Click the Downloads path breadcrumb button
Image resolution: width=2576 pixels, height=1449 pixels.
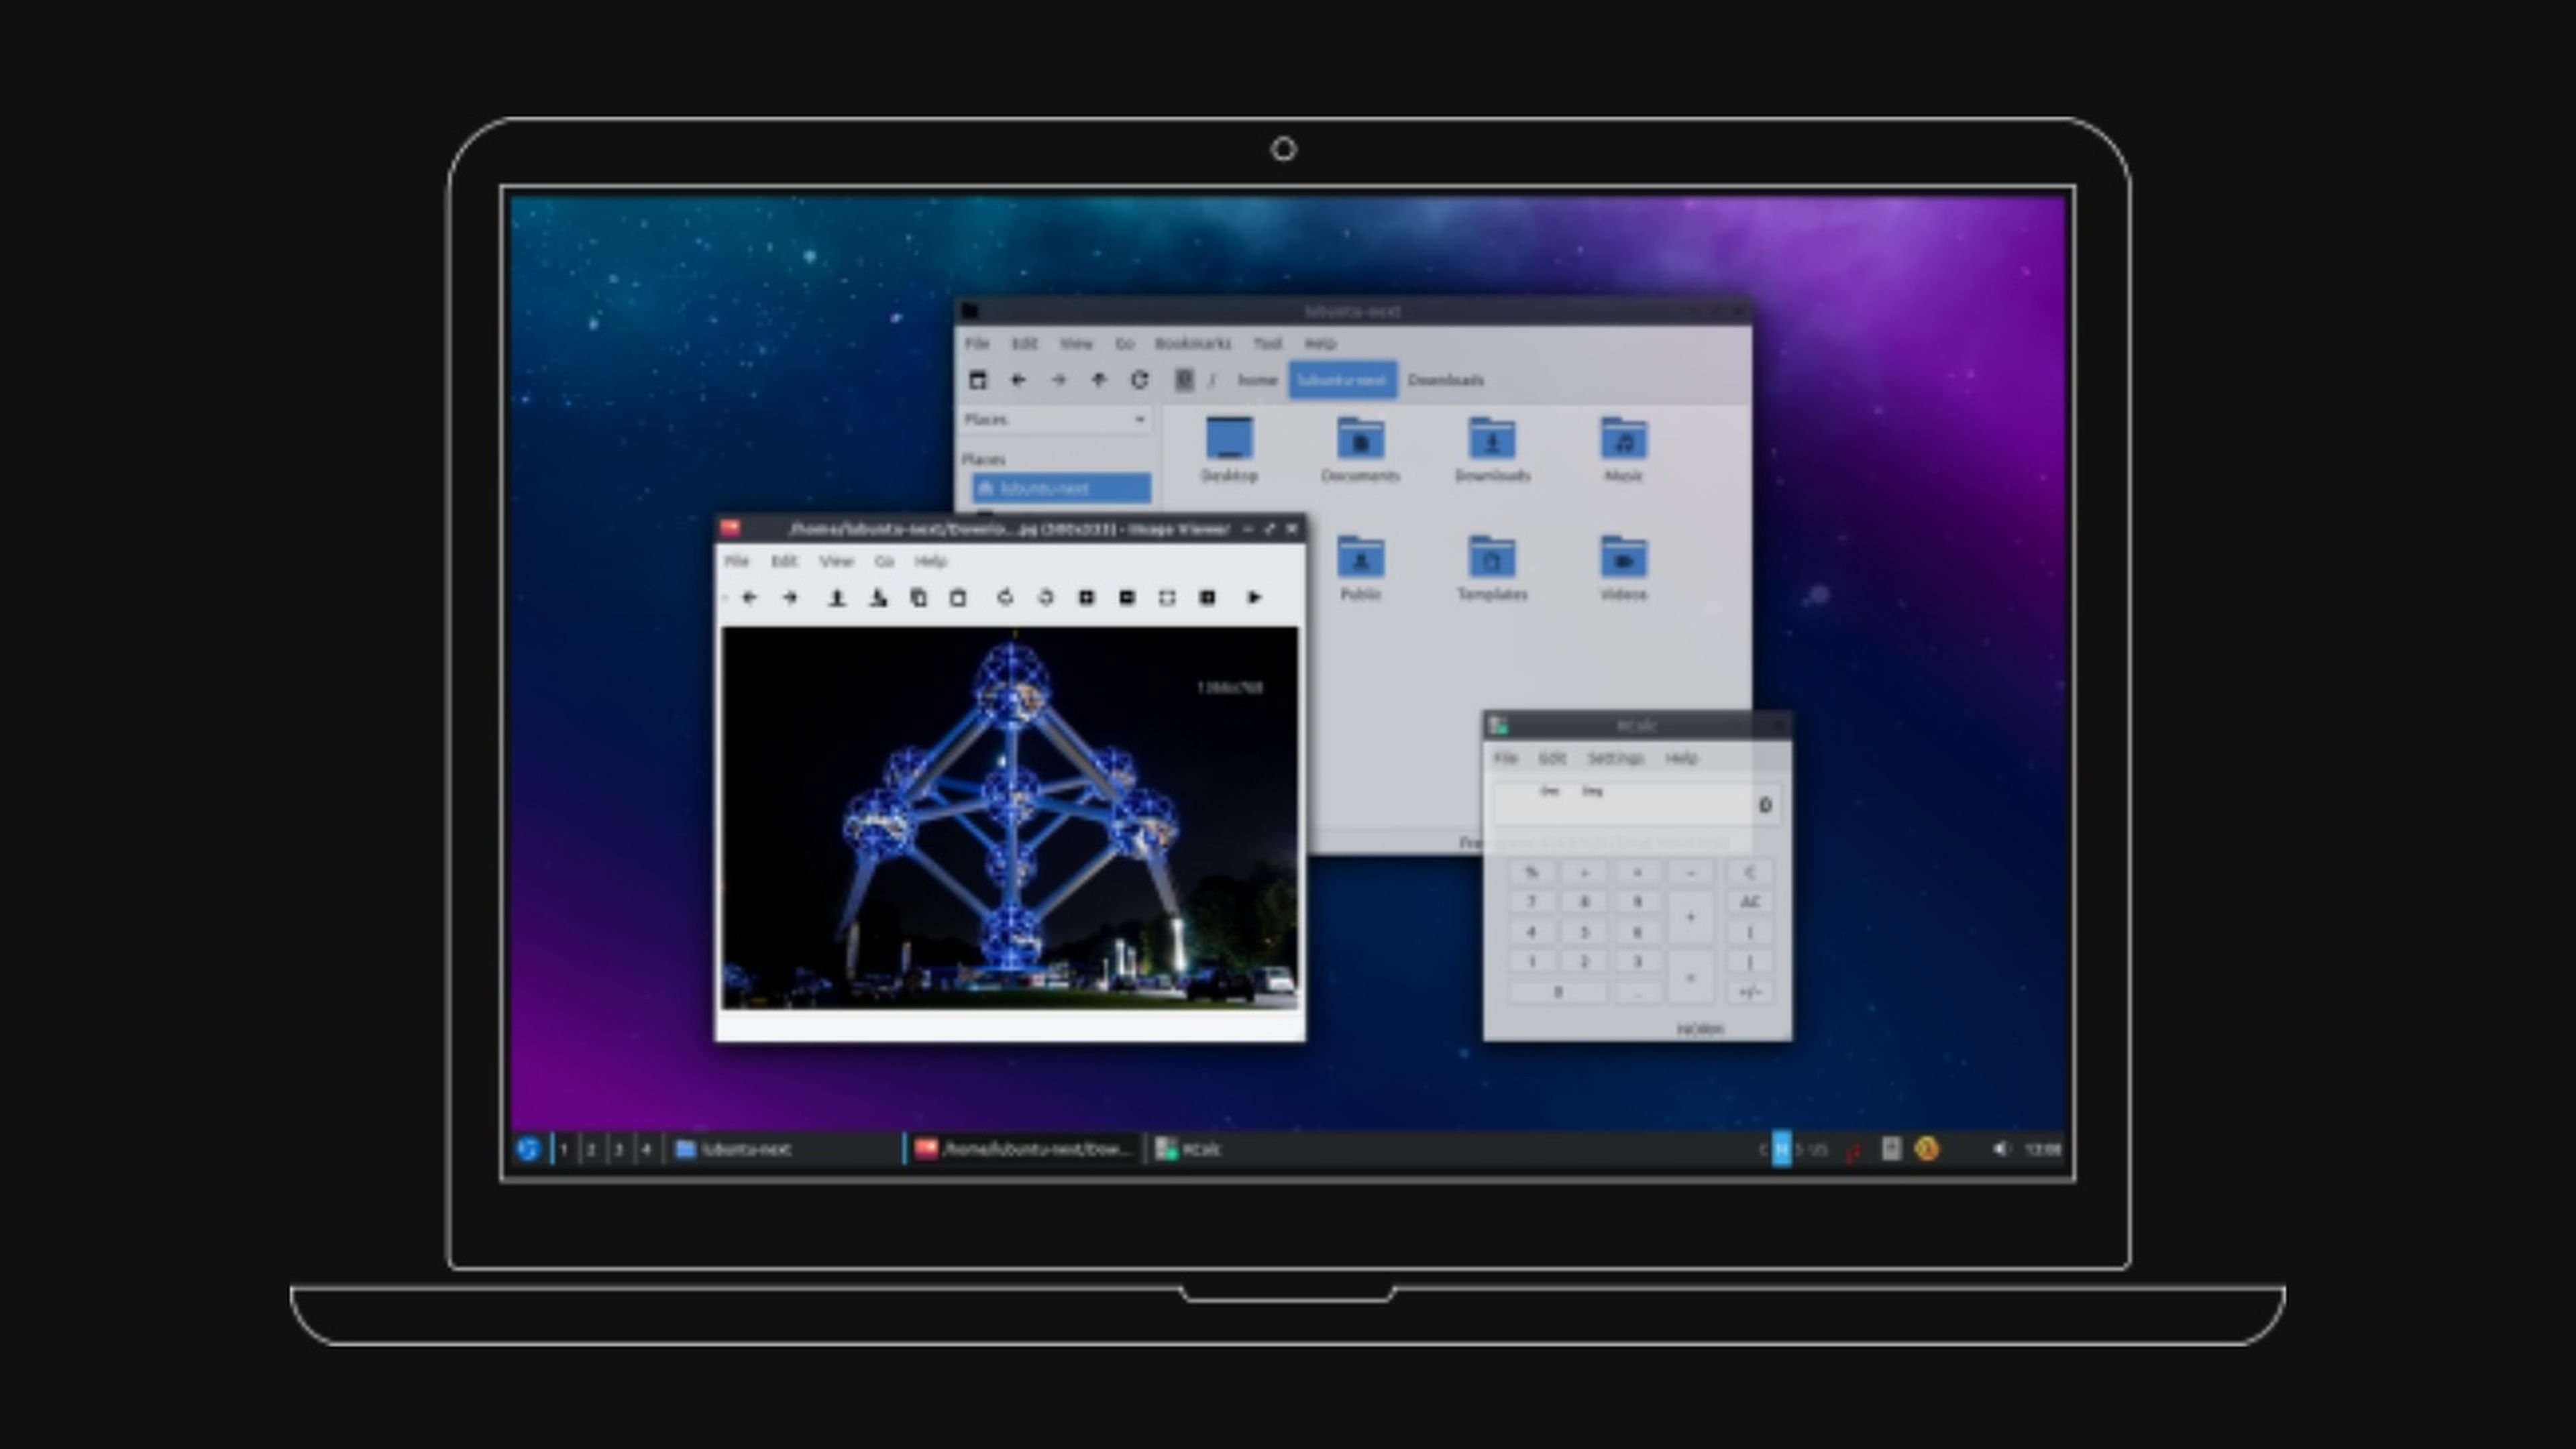tap(1445, 380)
